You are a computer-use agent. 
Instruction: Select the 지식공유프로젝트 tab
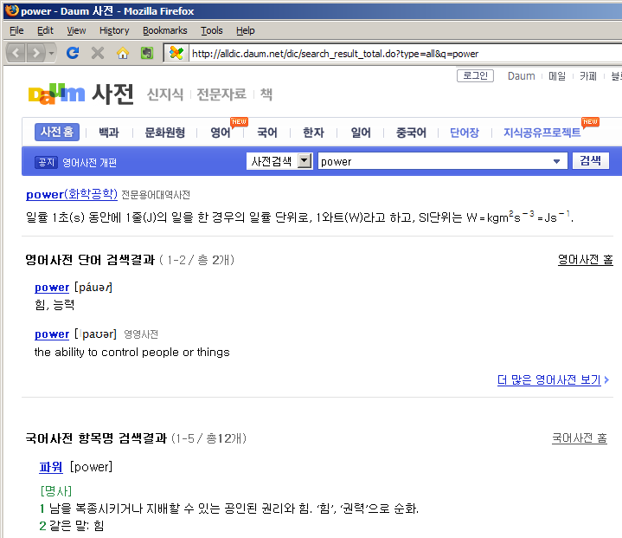click(542, 133)
